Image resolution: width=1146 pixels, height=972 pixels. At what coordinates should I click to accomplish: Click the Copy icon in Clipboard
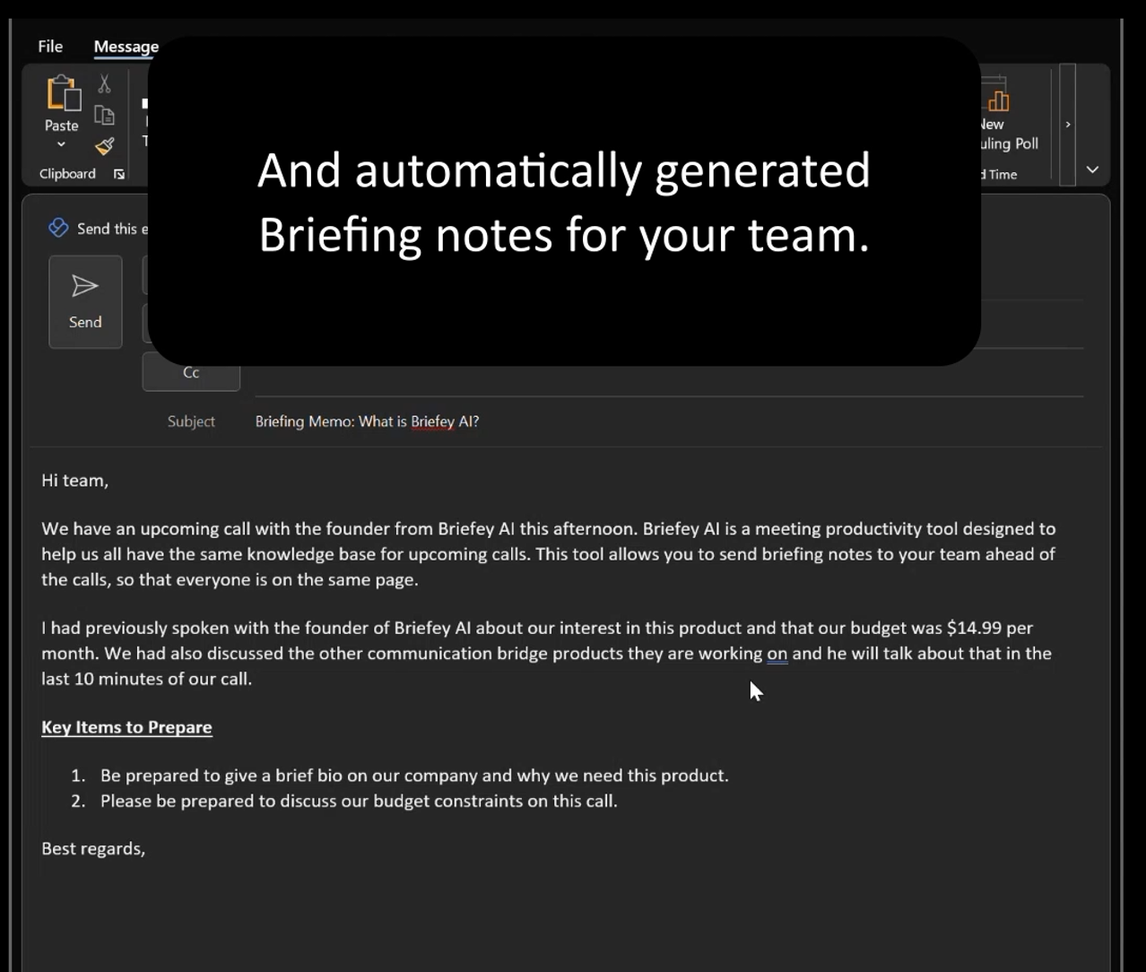coord(105,115)
